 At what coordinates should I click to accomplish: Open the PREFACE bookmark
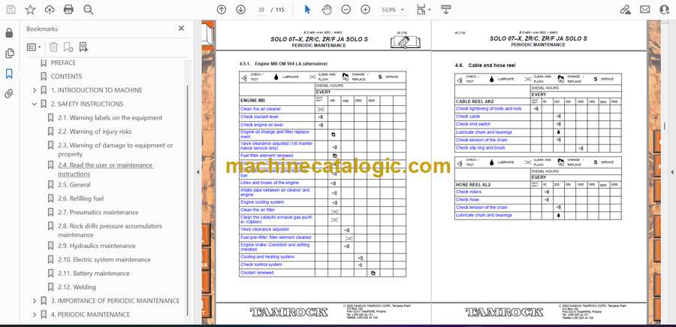point(63,62)
